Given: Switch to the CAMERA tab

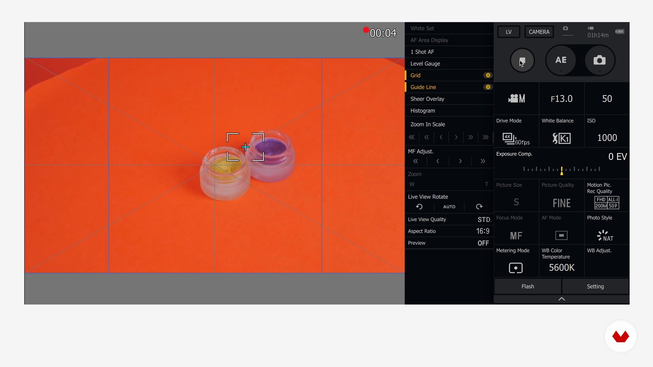Looking at the screenshot, I should click(x=539, y=32).
